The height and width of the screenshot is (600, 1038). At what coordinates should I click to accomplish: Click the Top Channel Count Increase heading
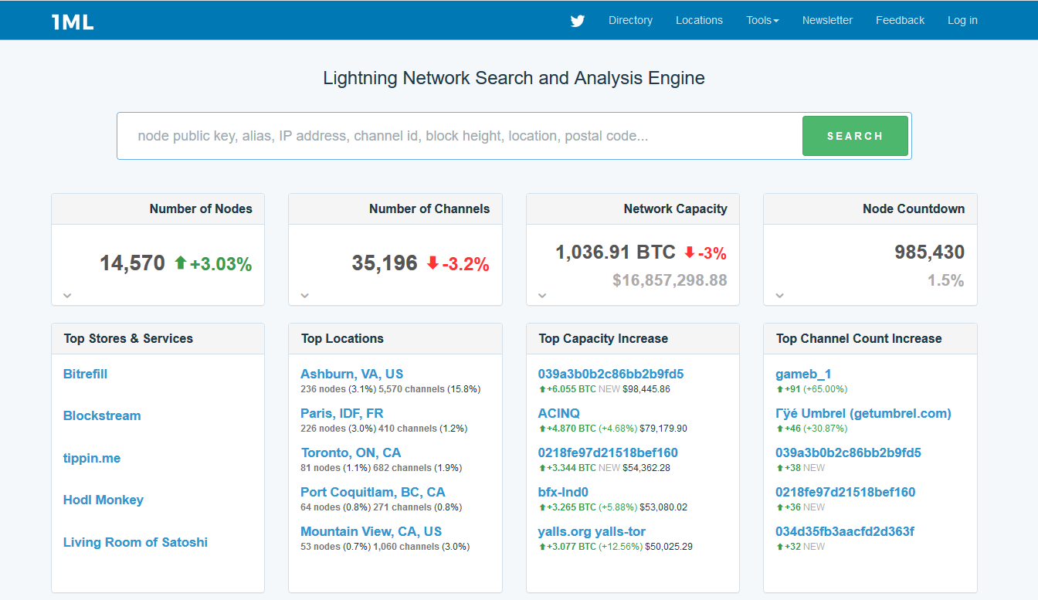point(859,338)
